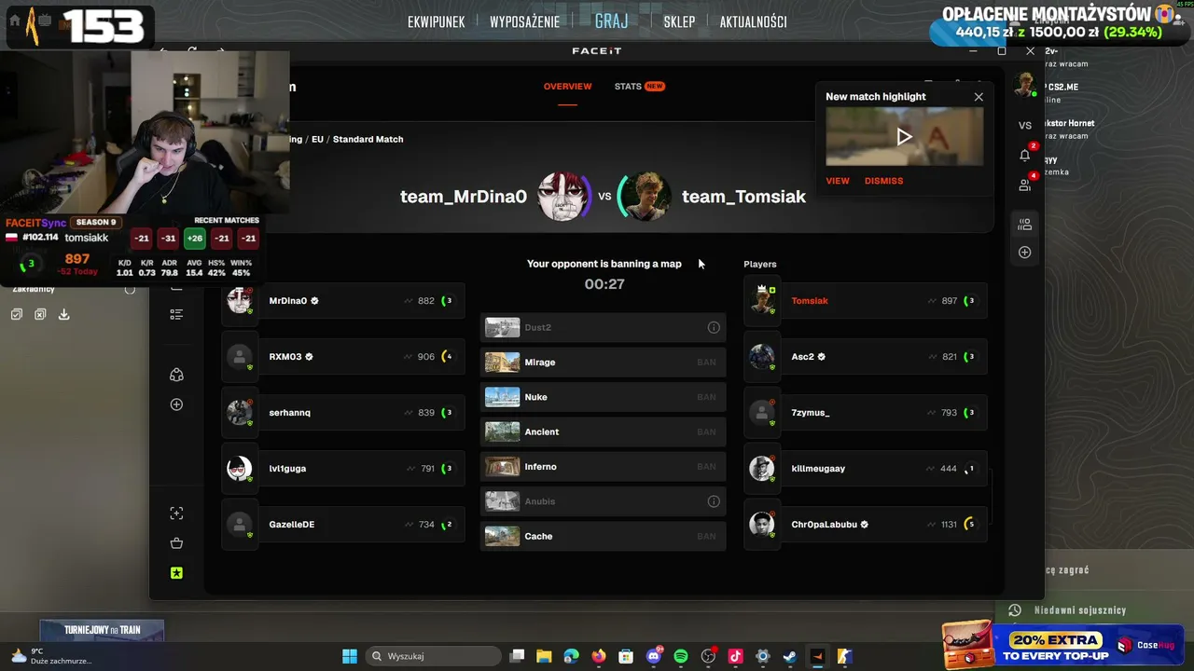Click the plus circle icon in left sidebar
The image size is (1194, 671).
[176, 404]
